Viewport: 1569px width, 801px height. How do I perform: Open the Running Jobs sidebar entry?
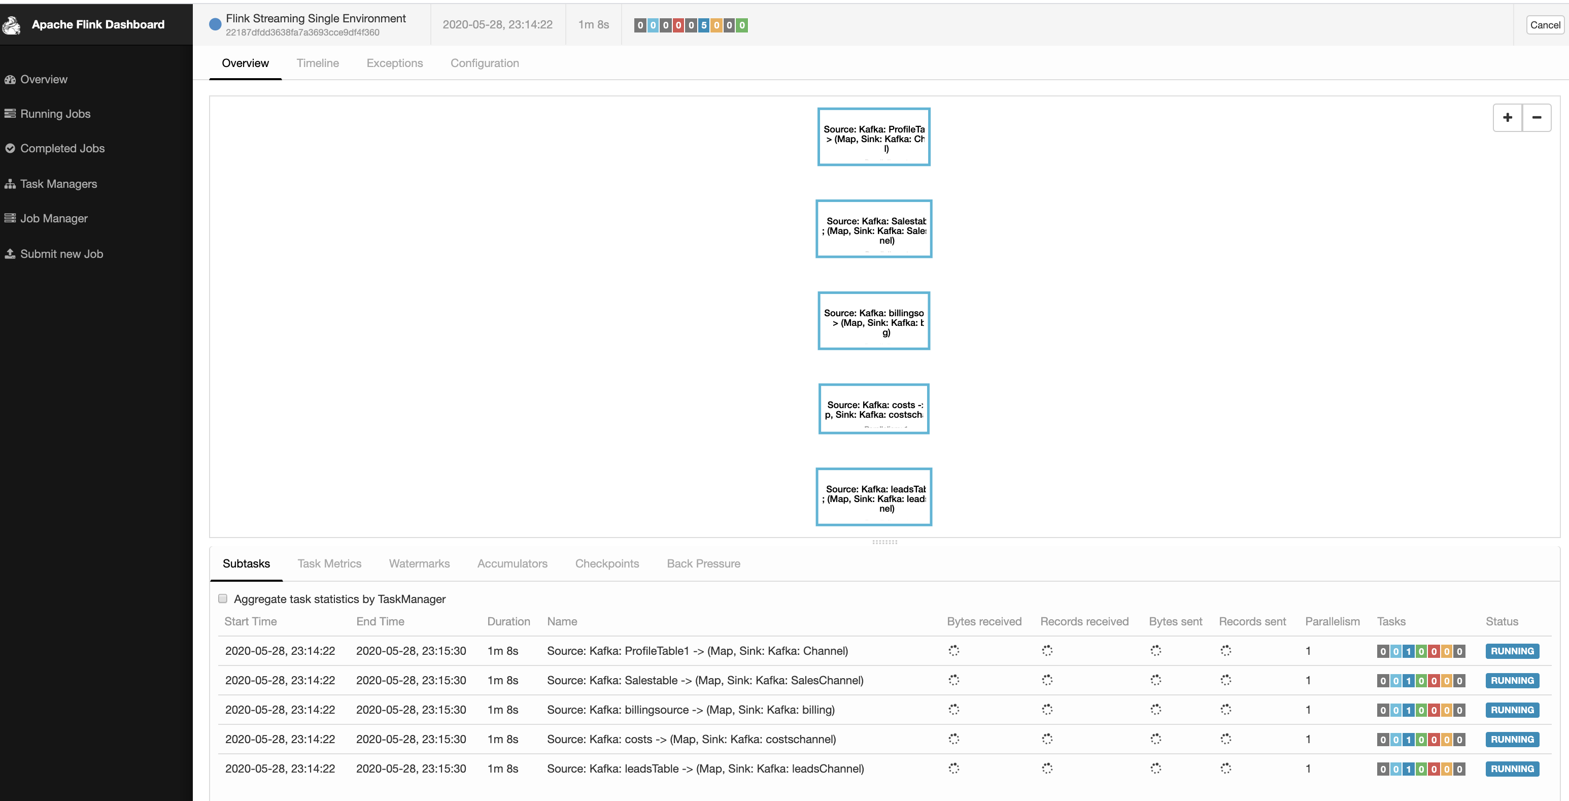coord(55,114)
